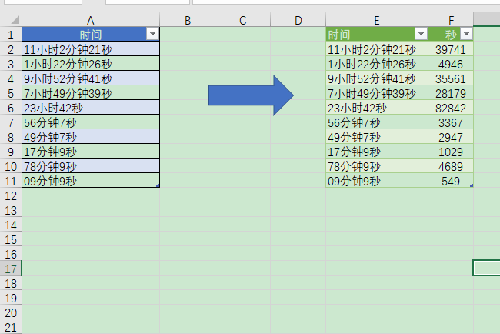Select cell E3 with 1小时22分钟26秒

[377, 63]
